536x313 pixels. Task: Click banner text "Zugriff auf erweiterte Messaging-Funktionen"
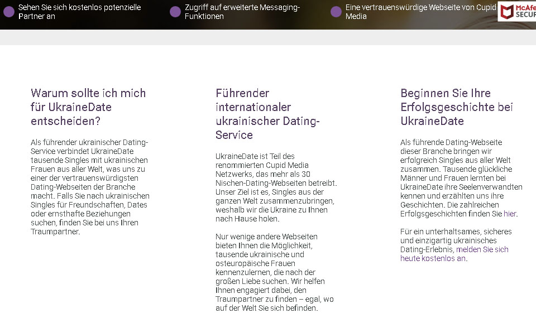pyautogui.click(x=242, y=12)
